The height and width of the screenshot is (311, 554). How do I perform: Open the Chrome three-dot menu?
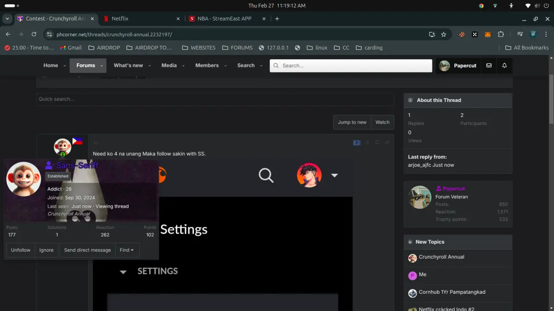point(546,34)
